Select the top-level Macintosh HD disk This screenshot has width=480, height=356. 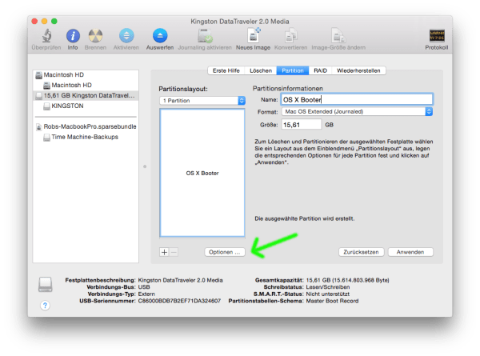point(86,75)
